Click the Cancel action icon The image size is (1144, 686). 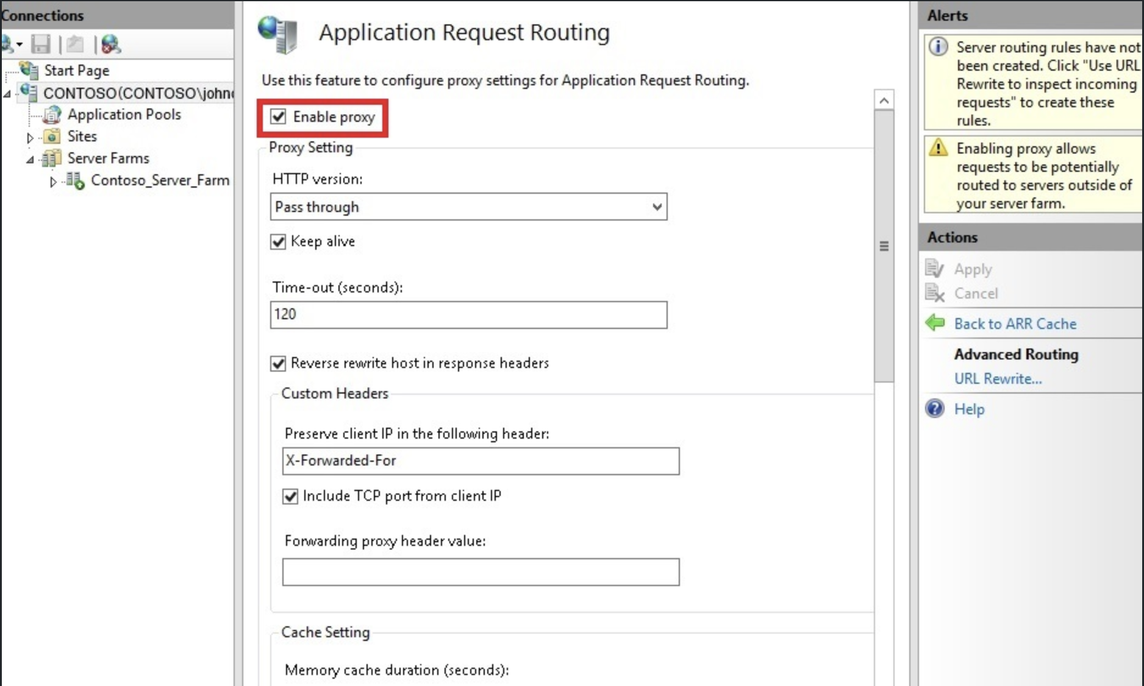pyautogui.click(x=934, y=293)
